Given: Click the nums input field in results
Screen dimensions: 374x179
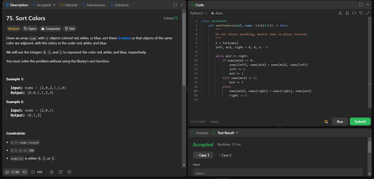Looking at the screenshot, I should 277,172.
